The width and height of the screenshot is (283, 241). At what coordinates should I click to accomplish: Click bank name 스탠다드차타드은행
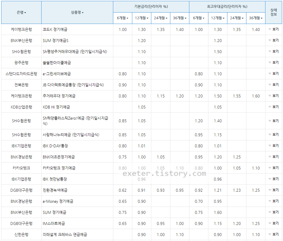[x=21, y=74]
